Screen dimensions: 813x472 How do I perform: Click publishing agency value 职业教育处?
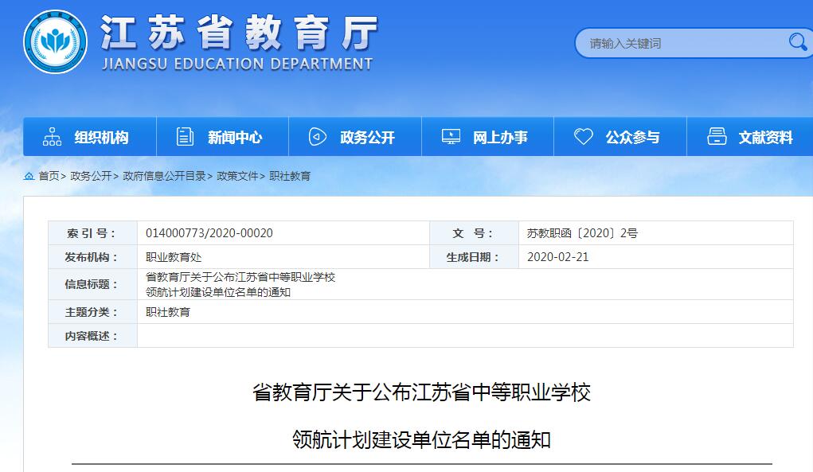click(174, 257)
